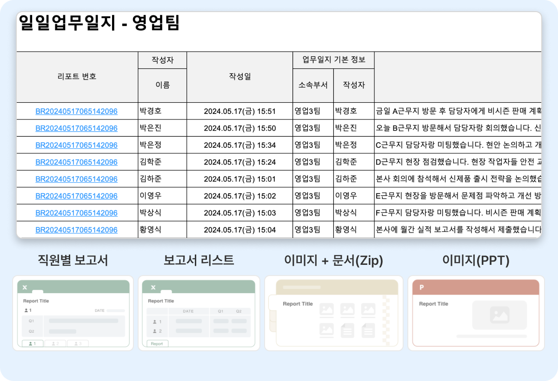Open 박경호's BR20240517065142096 report link
Image resolution: width=558 pixels, height=381 pixels.
click(77, 111)
